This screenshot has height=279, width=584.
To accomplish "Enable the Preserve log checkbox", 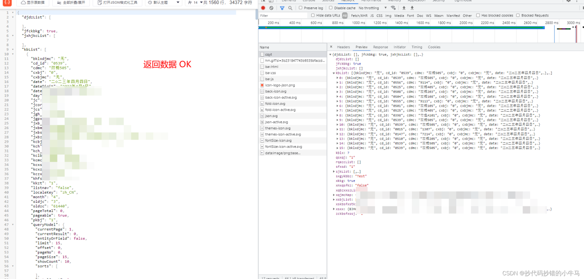I will click(301, 8).
